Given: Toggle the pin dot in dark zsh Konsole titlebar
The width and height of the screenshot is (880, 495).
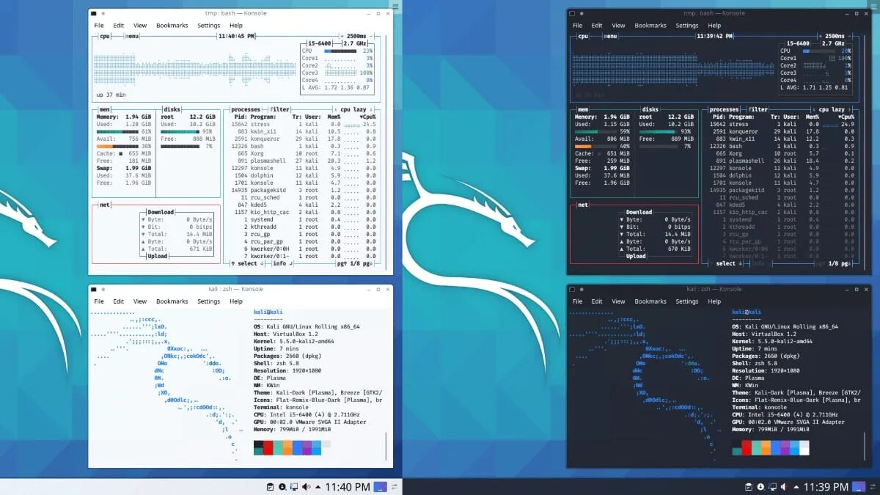Looking at the screenshot, I should point(582,290).
